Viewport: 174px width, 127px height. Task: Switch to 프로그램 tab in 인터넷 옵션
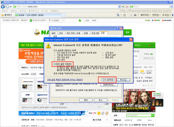click(x=95, y=33)
